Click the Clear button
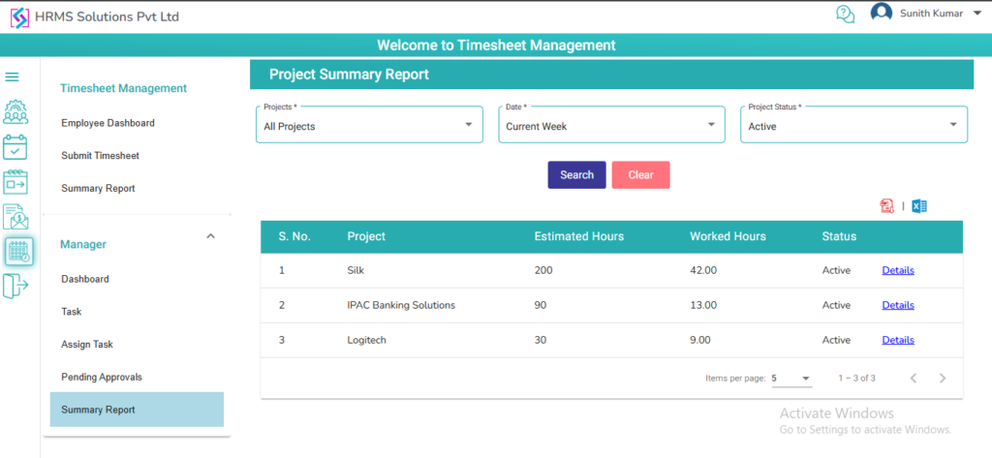The height and width of the screenshot is (458, 992). 641,175
